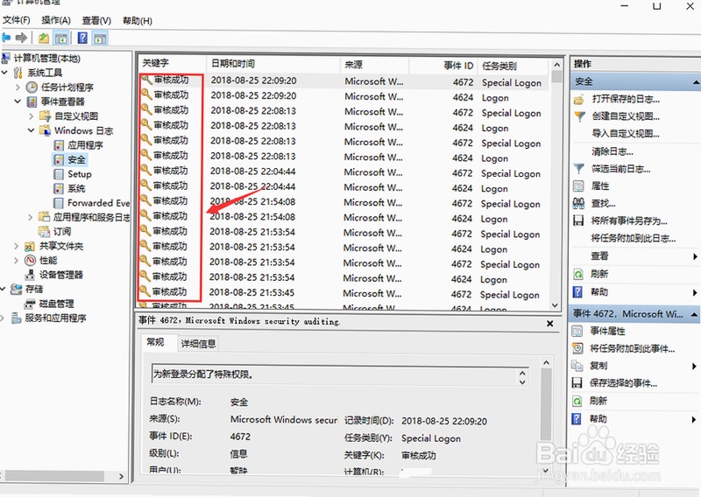Viewport: 701px width, 497px height.
Task: Open the 操作(A) menu
Action: tap(56, 20)
